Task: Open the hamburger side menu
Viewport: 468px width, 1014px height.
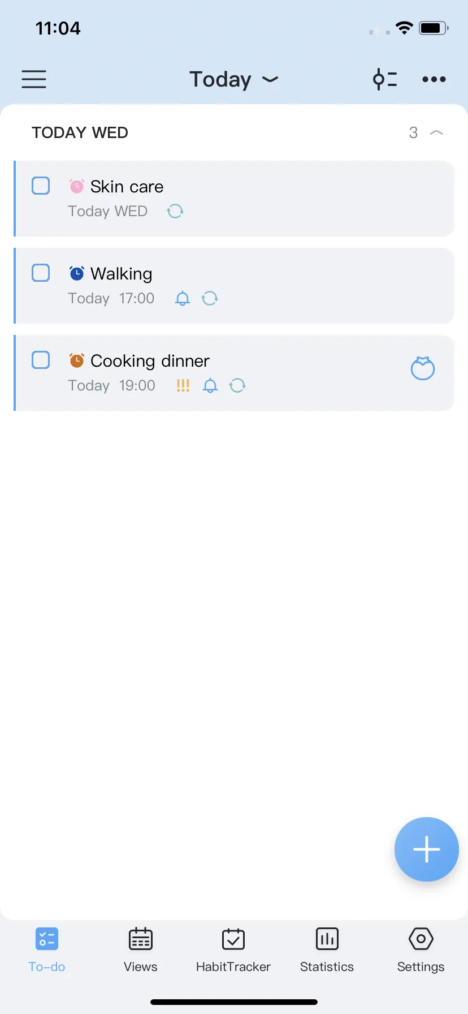Action: click(x=34, y=79)
